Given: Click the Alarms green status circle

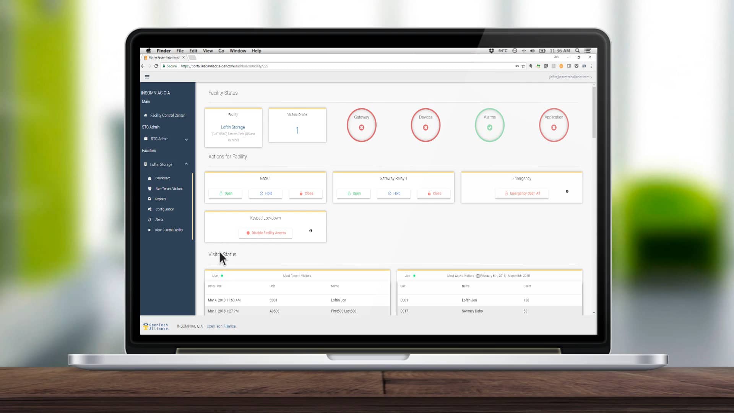Looking at the screenshot, I should tap(490, 125).
